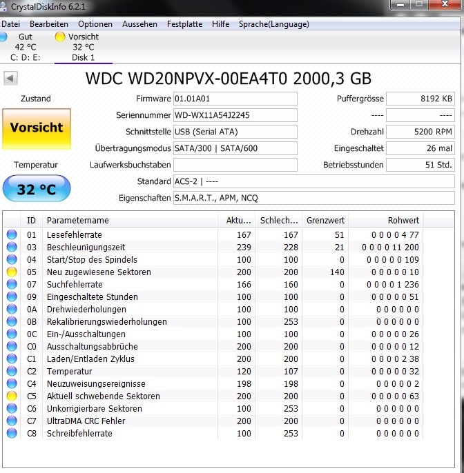
Task: Open the Aussehen menu
Action: (x=139, y=24)
